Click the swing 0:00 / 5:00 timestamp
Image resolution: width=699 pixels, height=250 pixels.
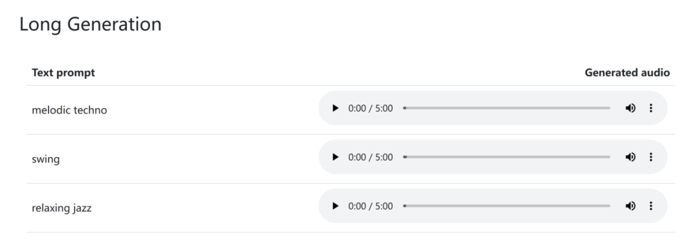click(x=370, y=158)
